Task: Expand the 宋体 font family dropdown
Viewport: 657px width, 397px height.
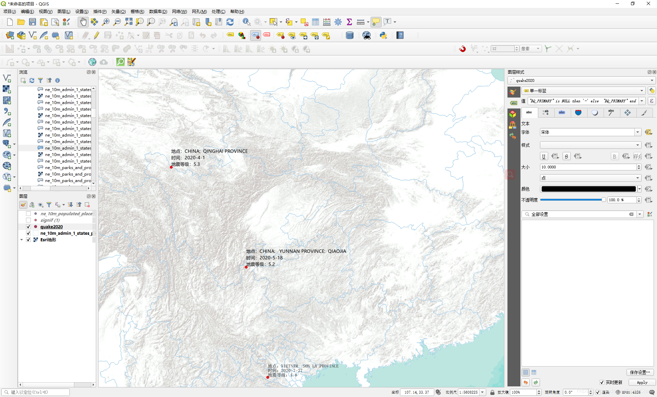Action: 637,132
